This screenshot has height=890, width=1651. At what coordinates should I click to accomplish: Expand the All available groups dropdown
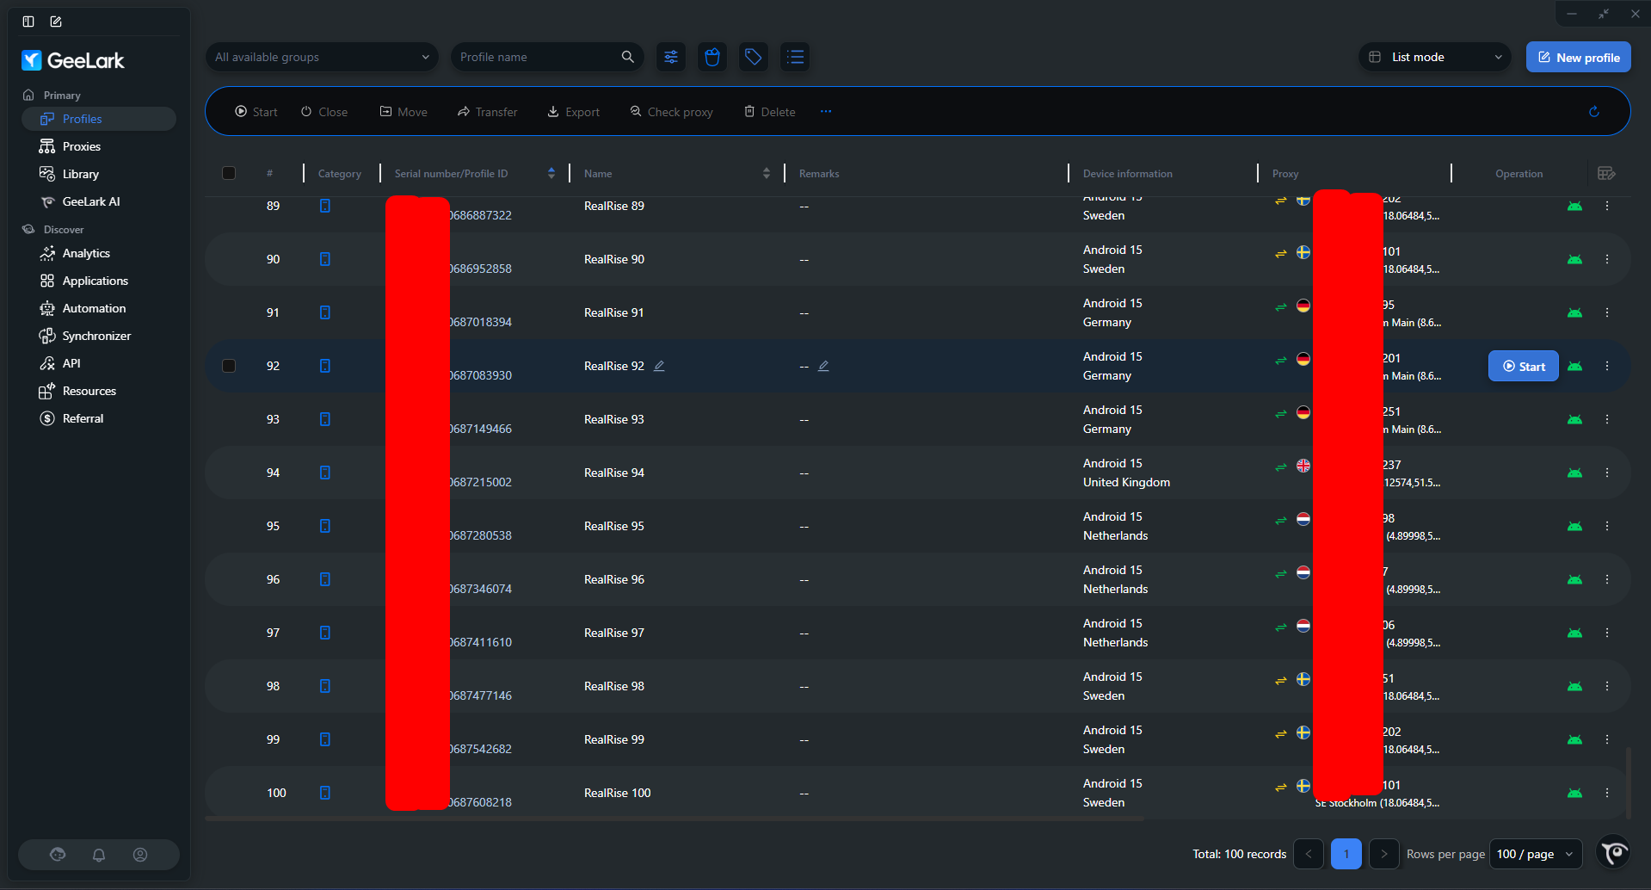[322, 57]
